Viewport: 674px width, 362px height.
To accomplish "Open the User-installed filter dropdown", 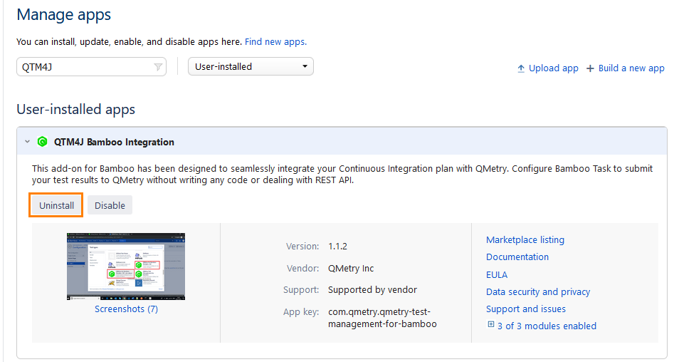I will (x=251, y=66).
